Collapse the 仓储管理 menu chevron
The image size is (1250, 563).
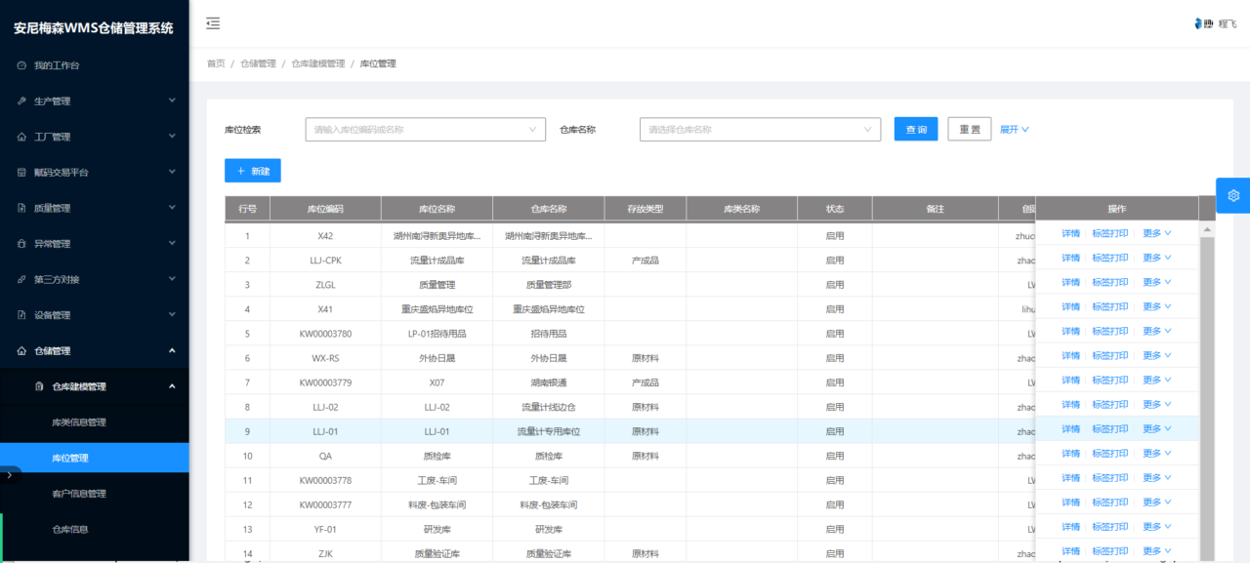172,350
